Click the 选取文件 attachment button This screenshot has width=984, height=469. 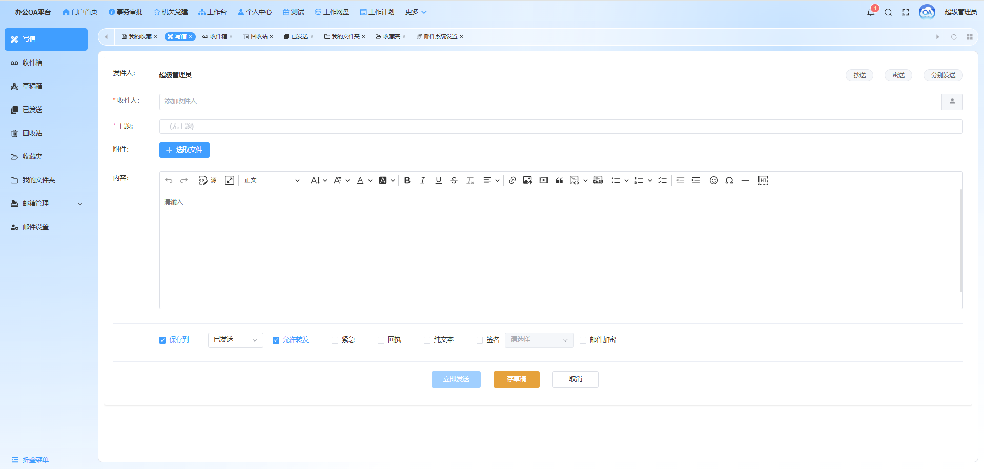point(184,150)
